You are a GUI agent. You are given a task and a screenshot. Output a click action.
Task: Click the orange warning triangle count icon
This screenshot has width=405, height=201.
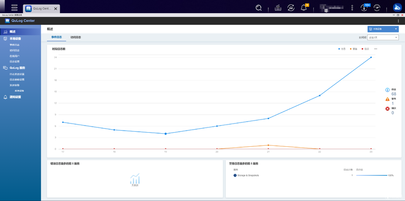click(x=387, y=99)
